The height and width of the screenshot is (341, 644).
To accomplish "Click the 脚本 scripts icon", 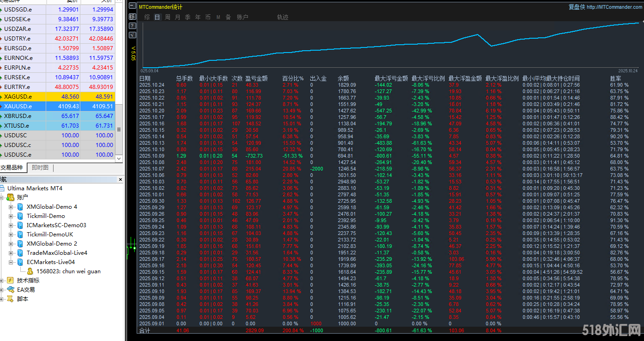I will click(x=10, y=299).
